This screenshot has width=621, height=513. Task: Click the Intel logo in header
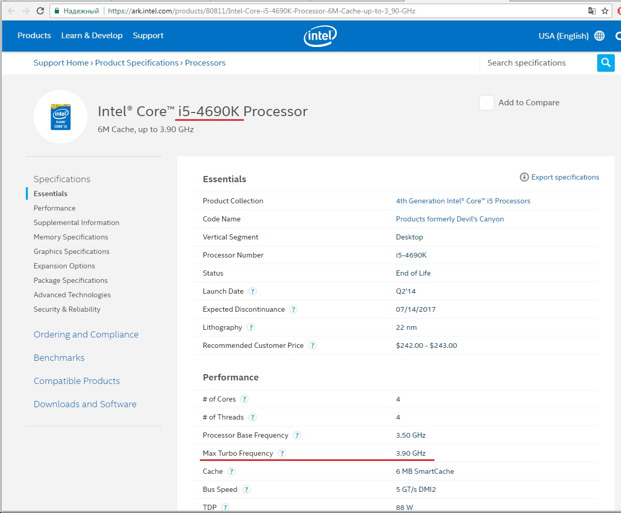click(x=320, y=36)
